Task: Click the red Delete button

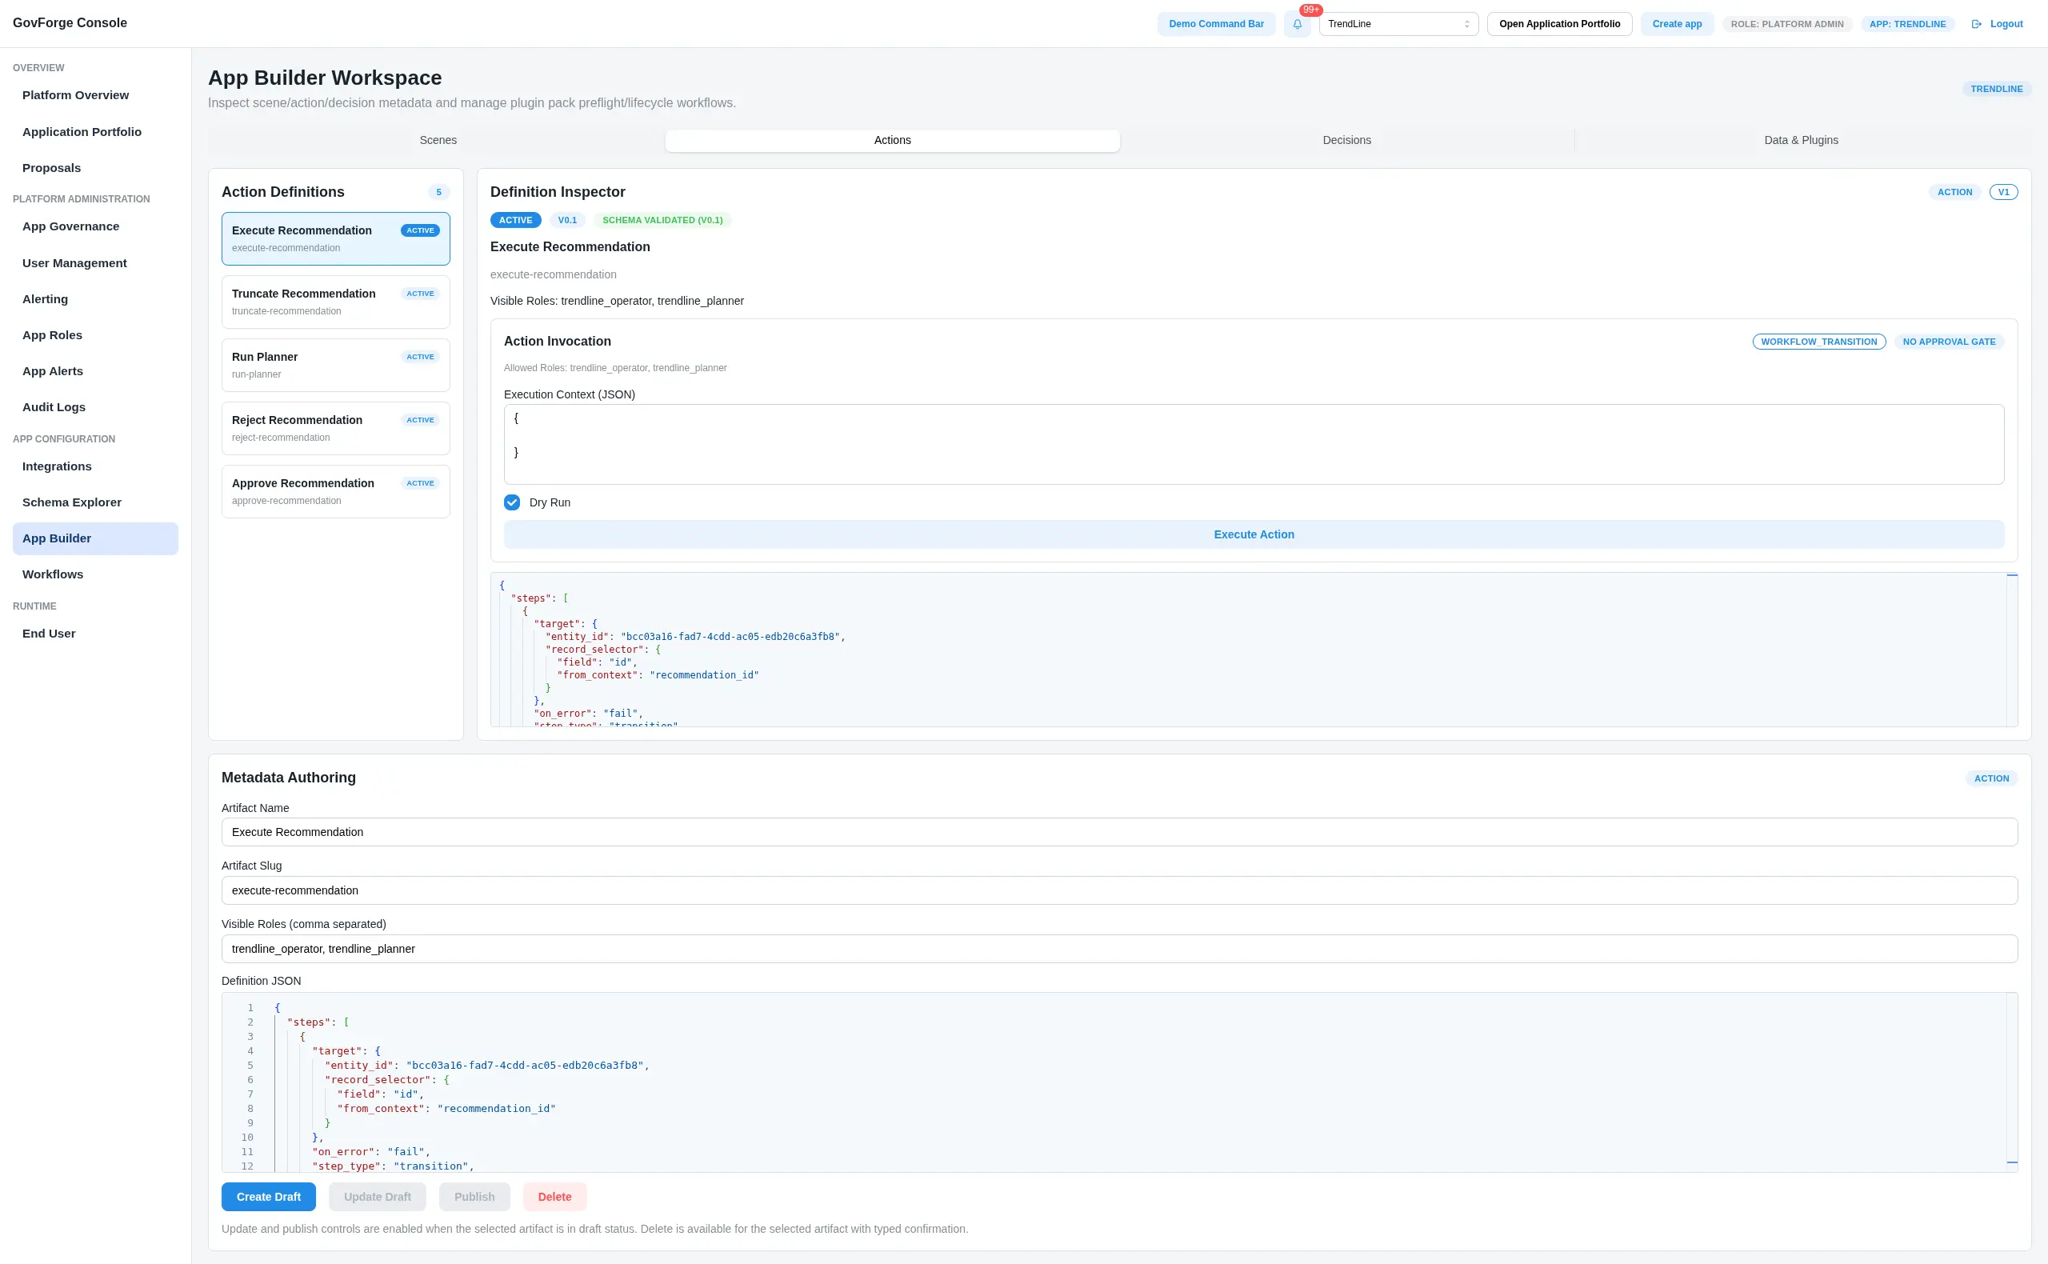Action: [x=554, y=1197]
